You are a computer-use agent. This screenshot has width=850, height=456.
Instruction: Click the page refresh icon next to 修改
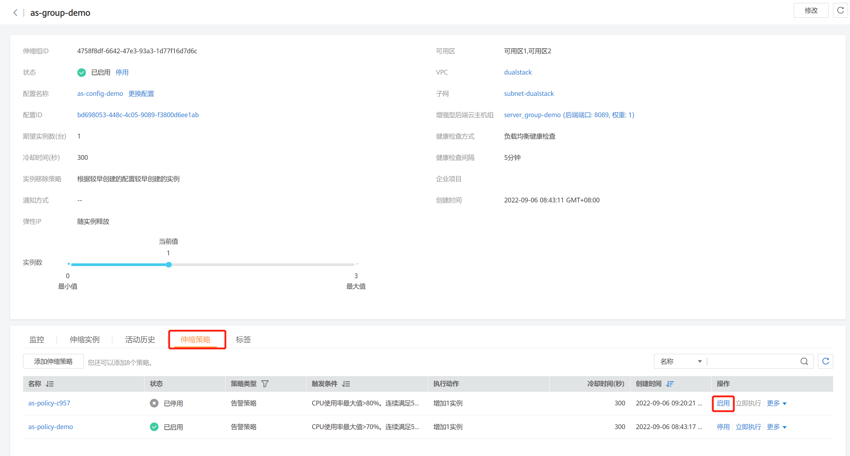(x=840, y=10)
